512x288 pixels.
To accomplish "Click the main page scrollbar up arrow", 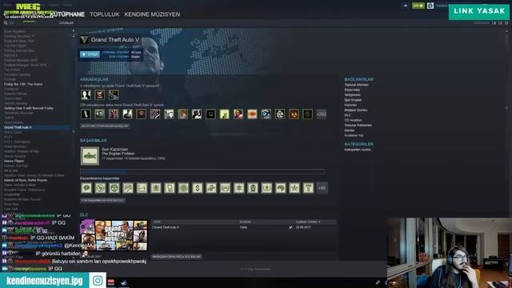I will pos(506,31).
